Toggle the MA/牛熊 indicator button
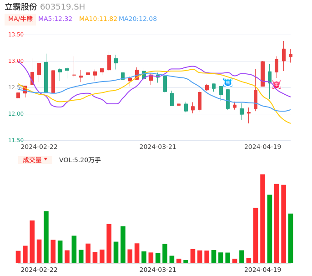Screen dimensions: 312x276 tap(20, 19)
